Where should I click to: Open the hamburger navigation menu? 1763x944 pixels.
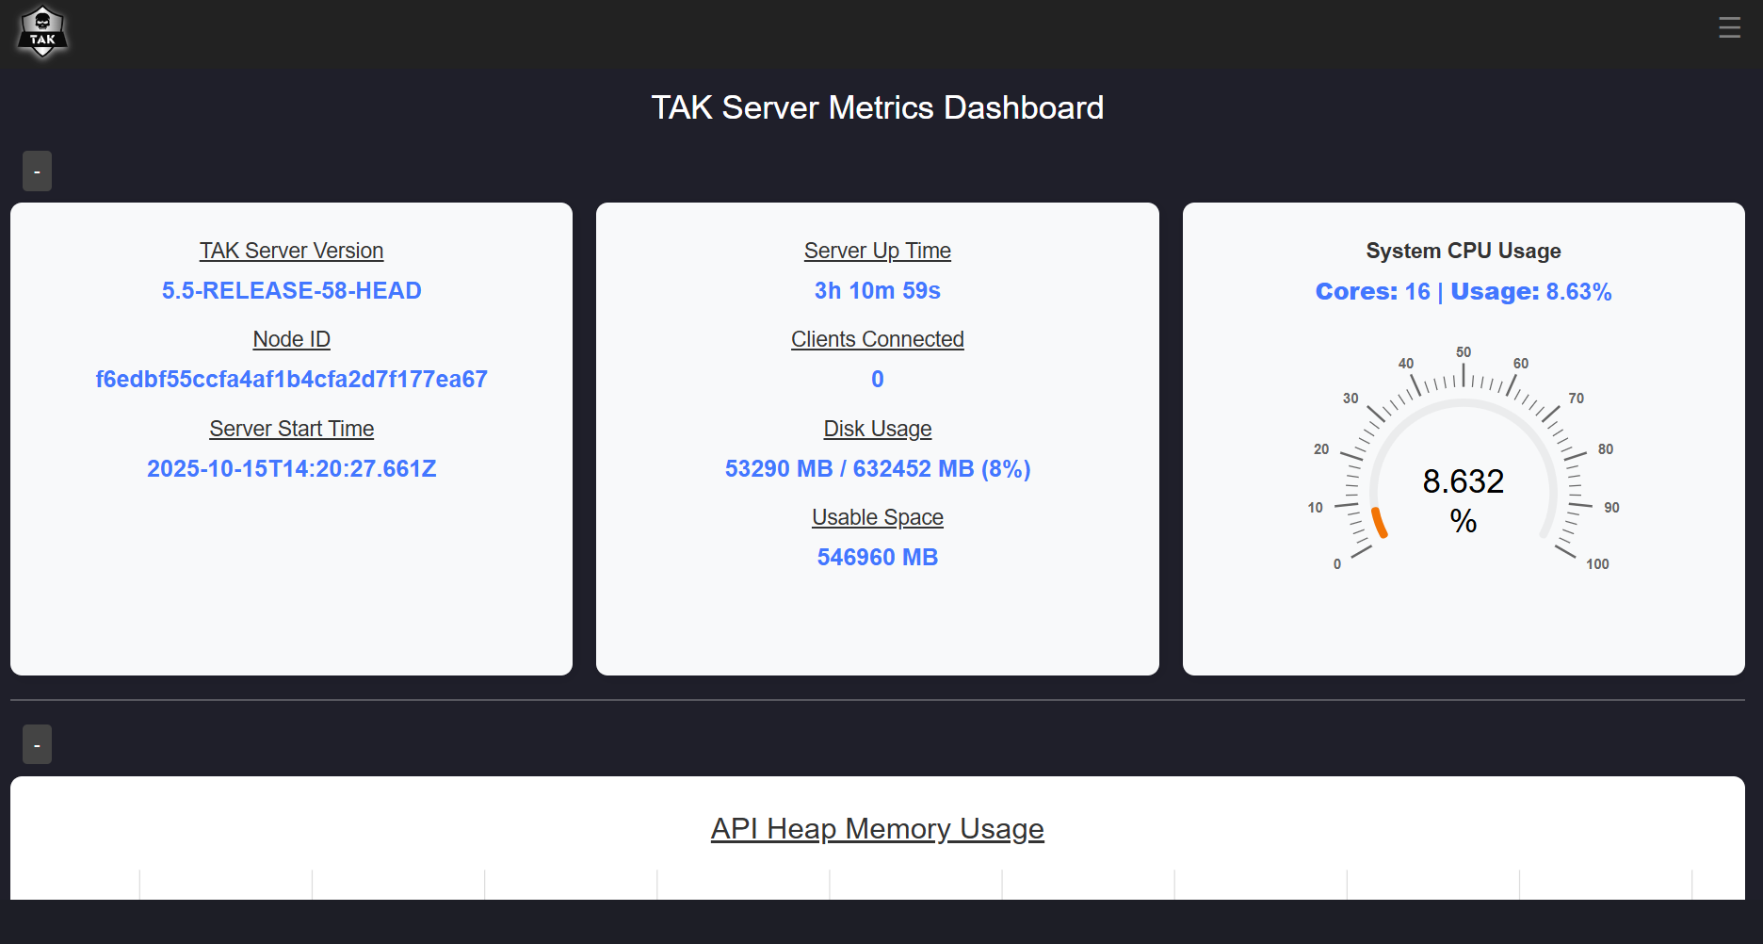[1728, 27]
